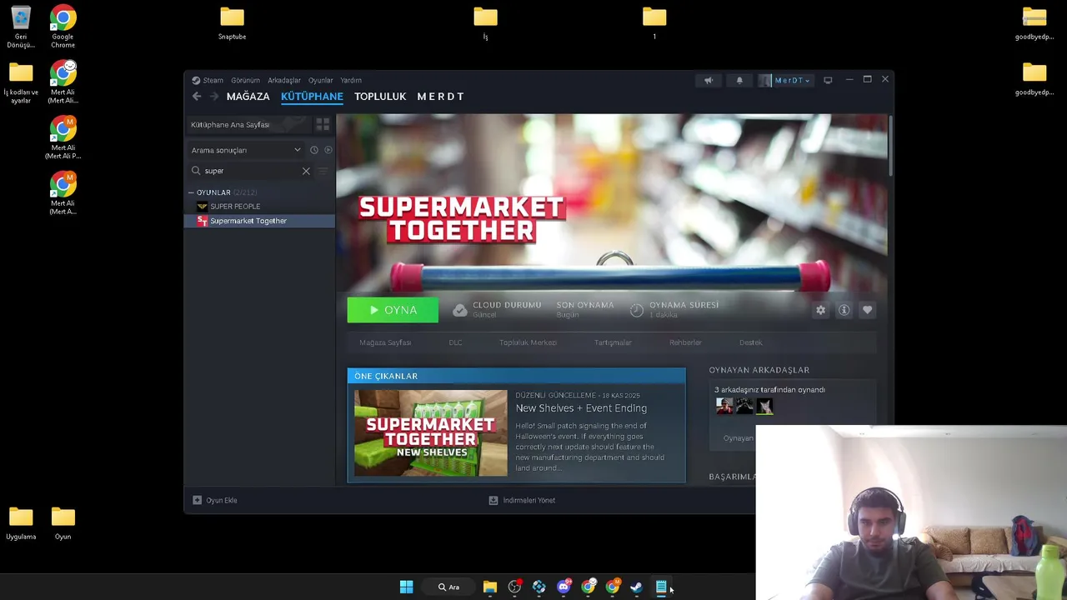The image size is (1067, 600).
Task: Open the Yardım menu
Action: pyautogui.click(x=351, y=81)
